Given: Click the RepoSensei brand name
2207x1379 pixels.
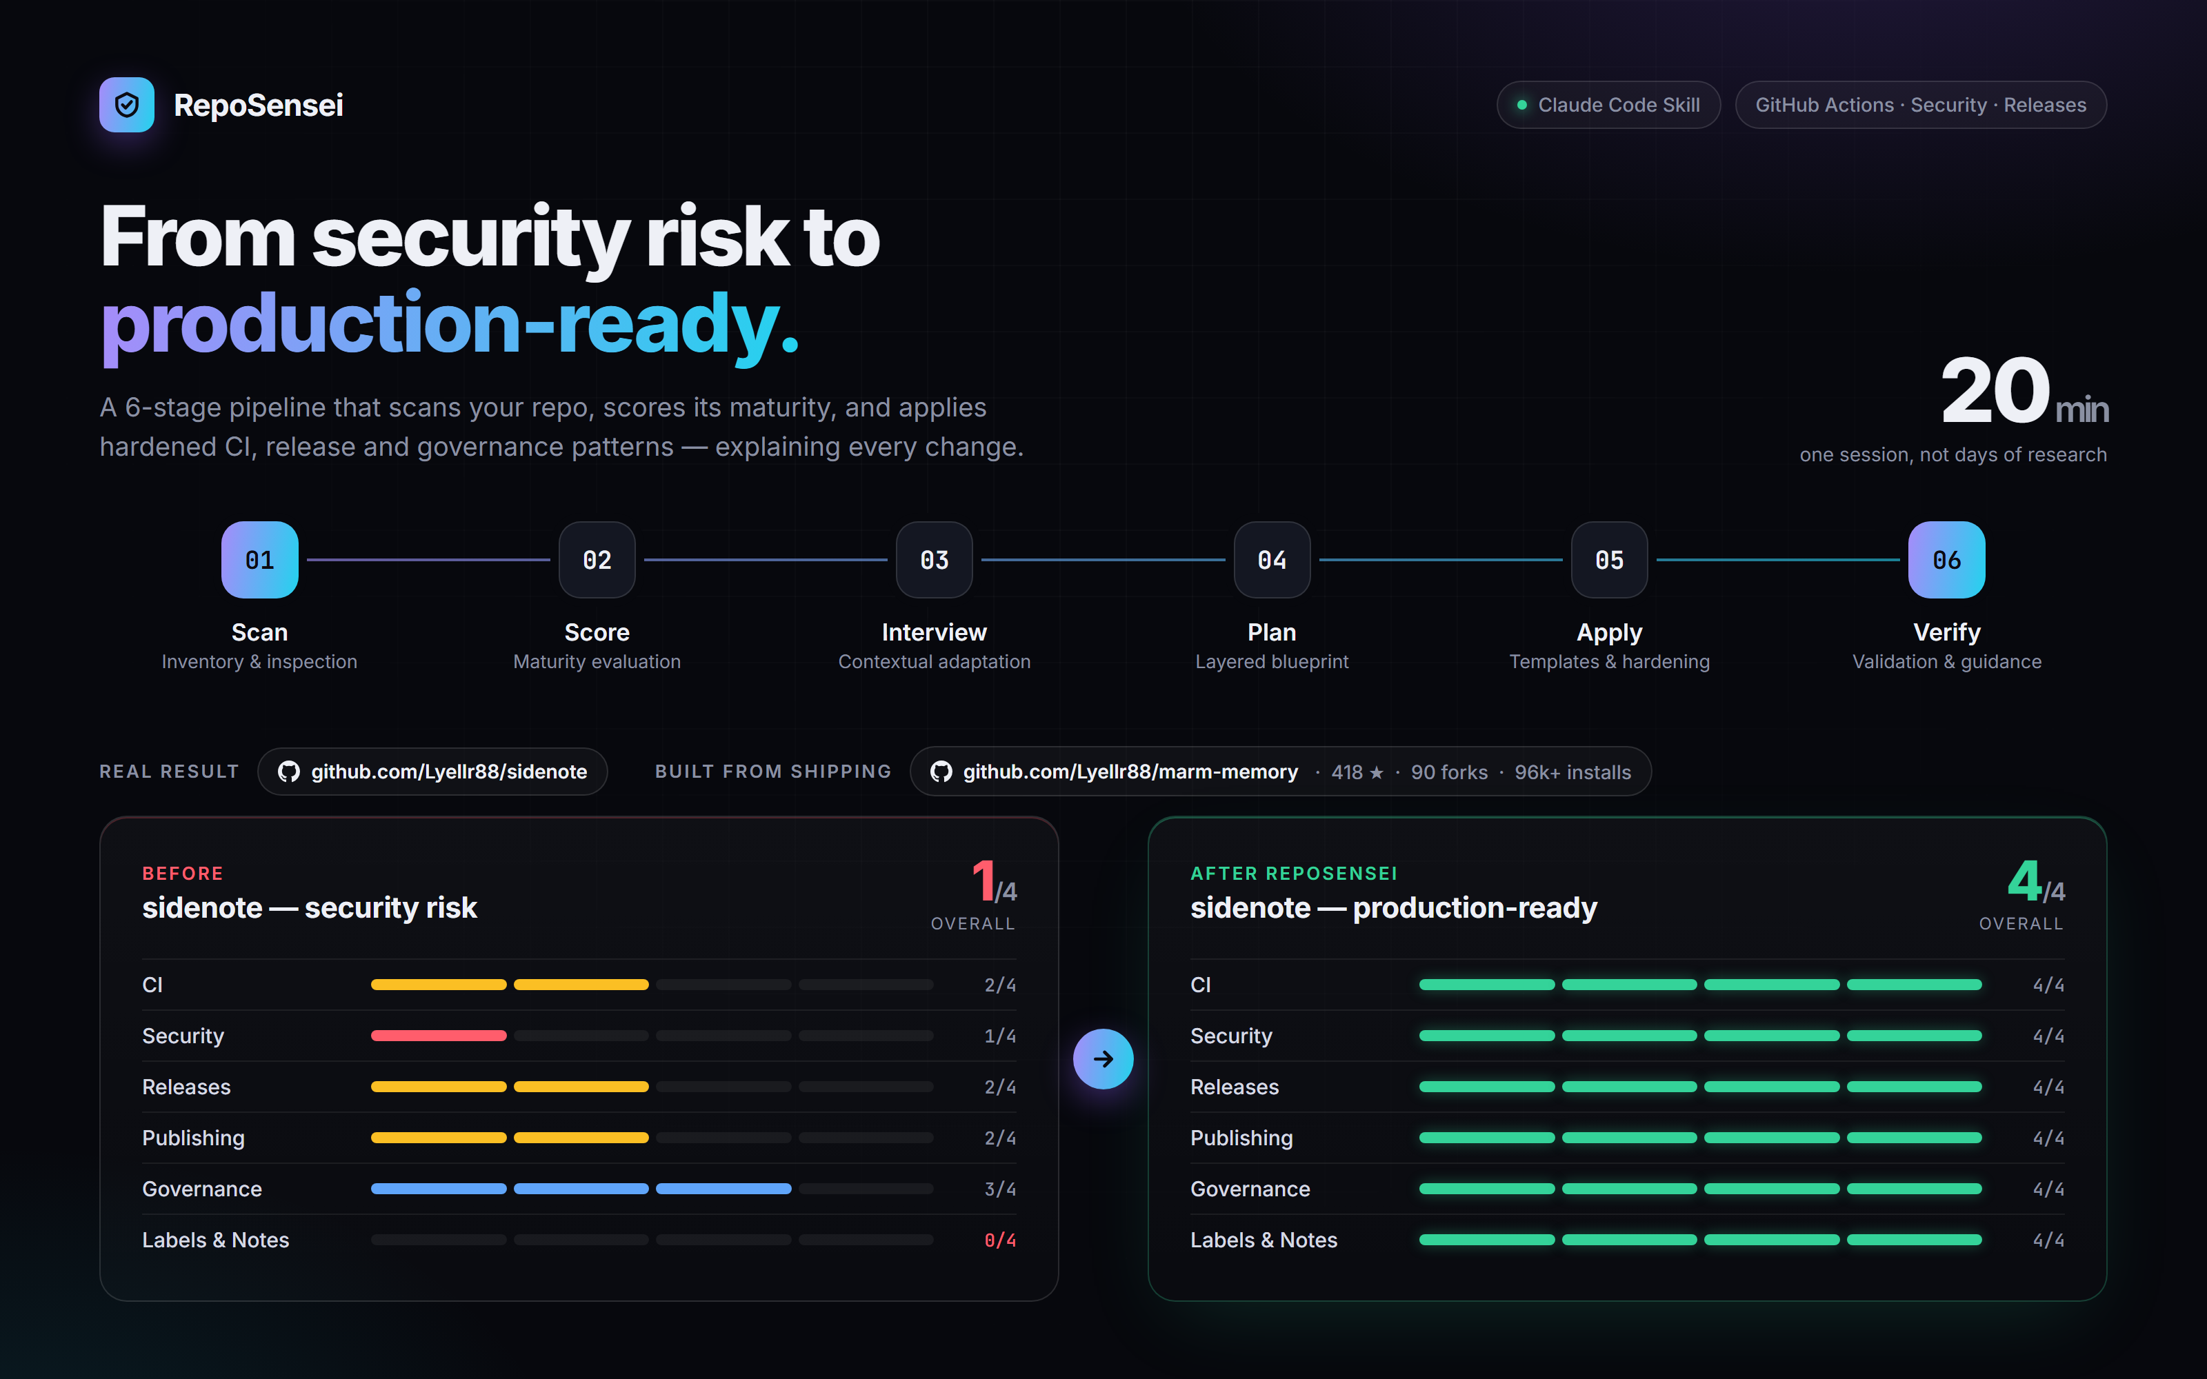Looking at the screenshot, I should coord(258,105).
